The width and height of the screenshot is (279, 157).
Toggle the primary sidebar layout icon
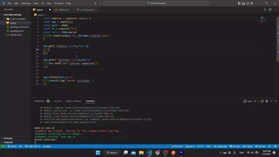(239, 3)
